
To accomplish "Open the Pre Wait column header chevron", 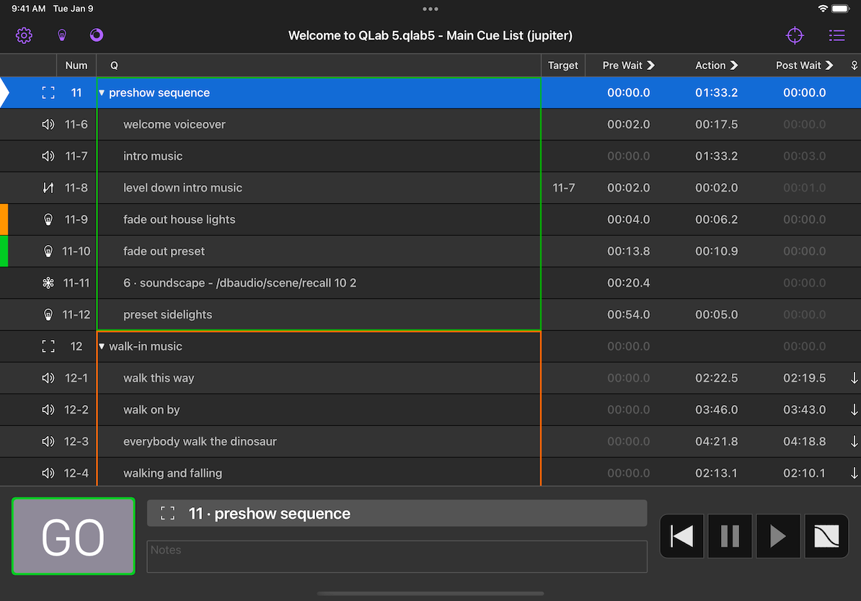I will click(x=653, y=65).
